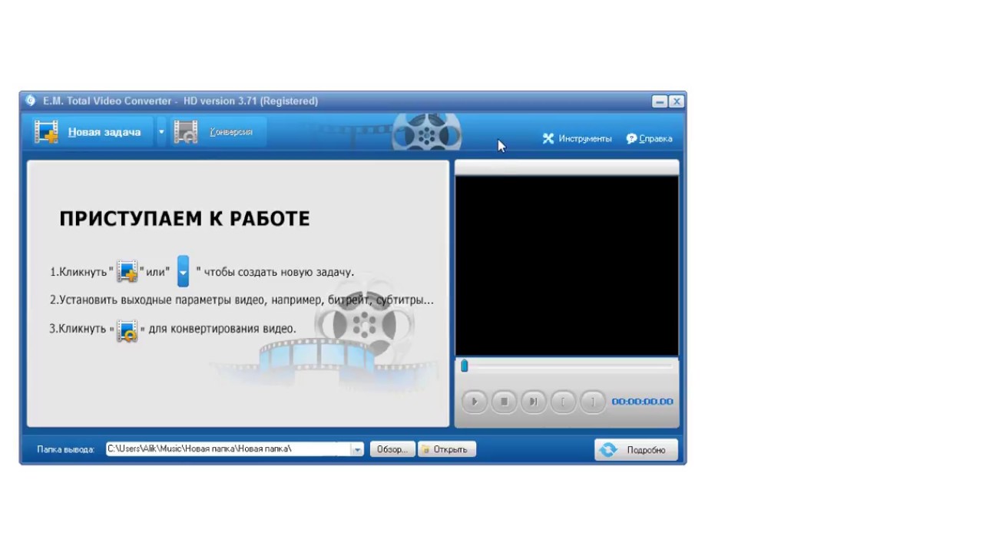Screen dimensions: 983x553
Task: Open the Справка menu
Action: coord(650,139)
